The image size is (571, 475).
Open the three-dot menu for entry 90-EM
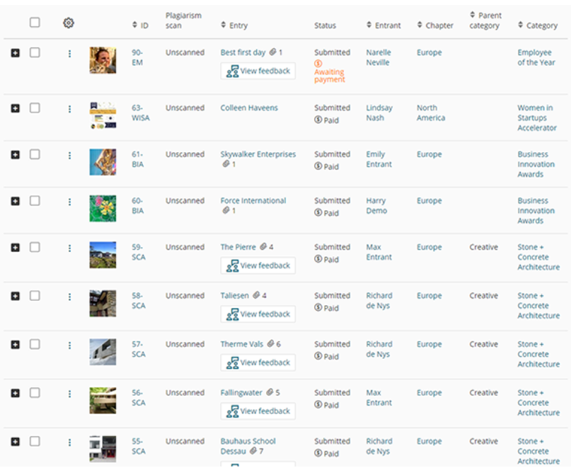69,53
